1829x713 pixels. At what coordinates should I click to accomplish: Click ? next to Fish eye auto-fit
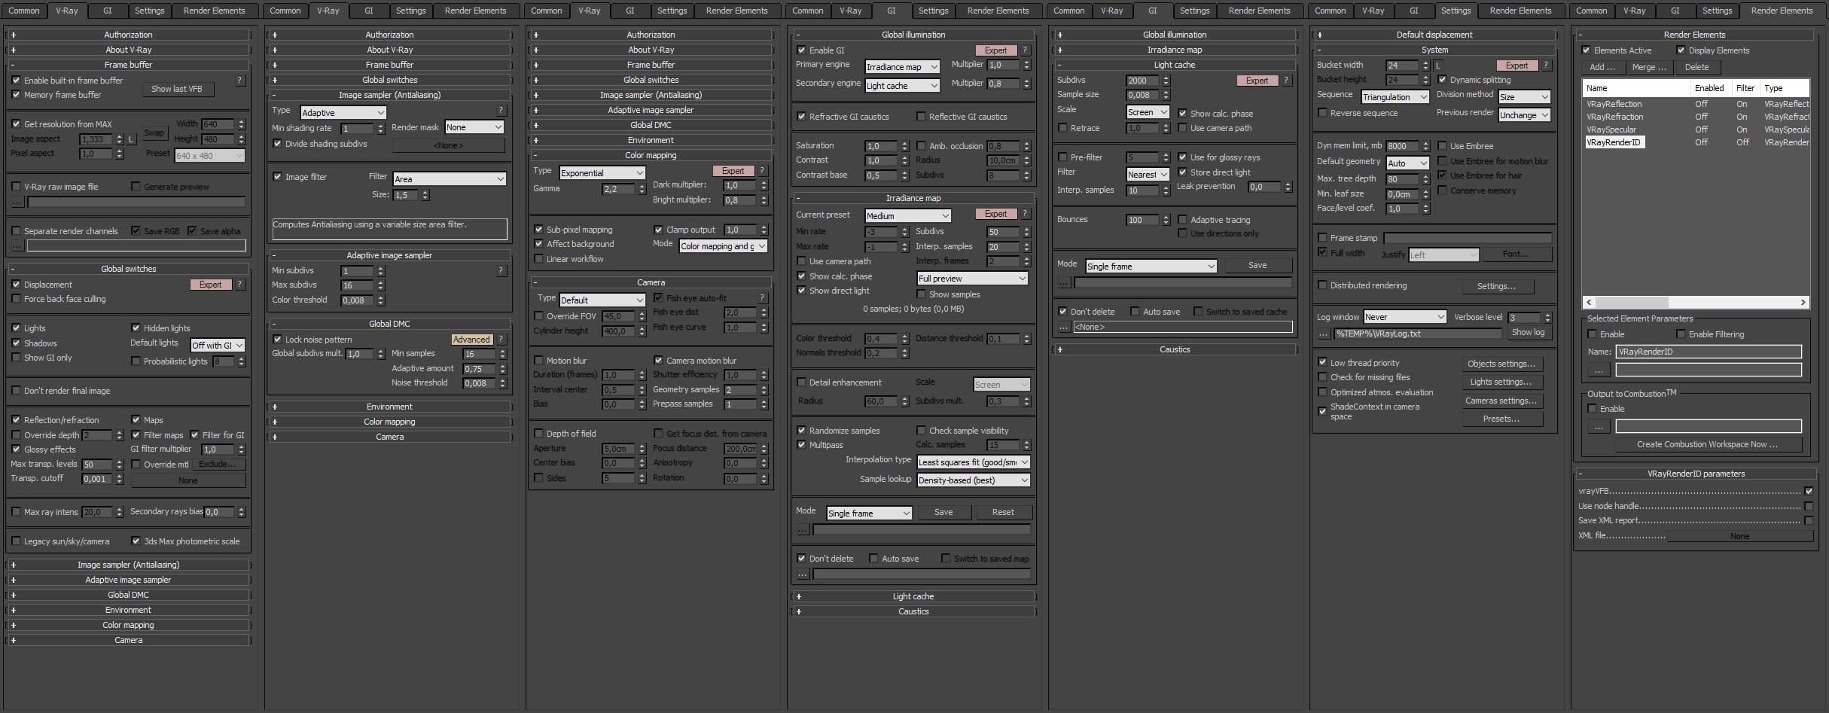[762, 298]
